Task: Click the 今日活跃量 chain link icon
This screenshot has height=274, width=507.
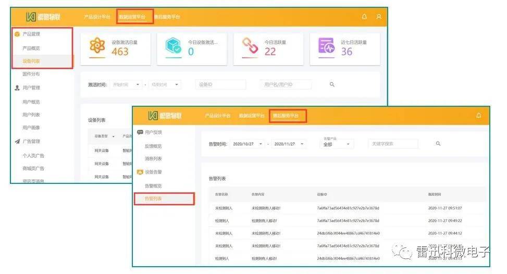Action: point(250,47)
